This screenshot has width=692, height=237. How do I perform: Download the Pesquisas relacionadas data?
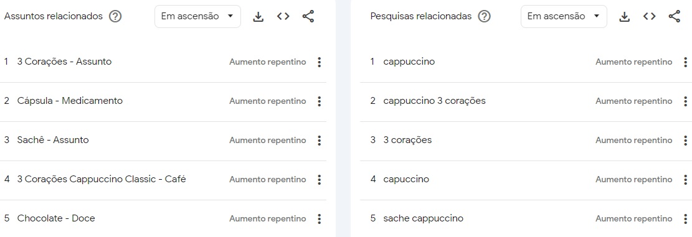click(624, 17)
